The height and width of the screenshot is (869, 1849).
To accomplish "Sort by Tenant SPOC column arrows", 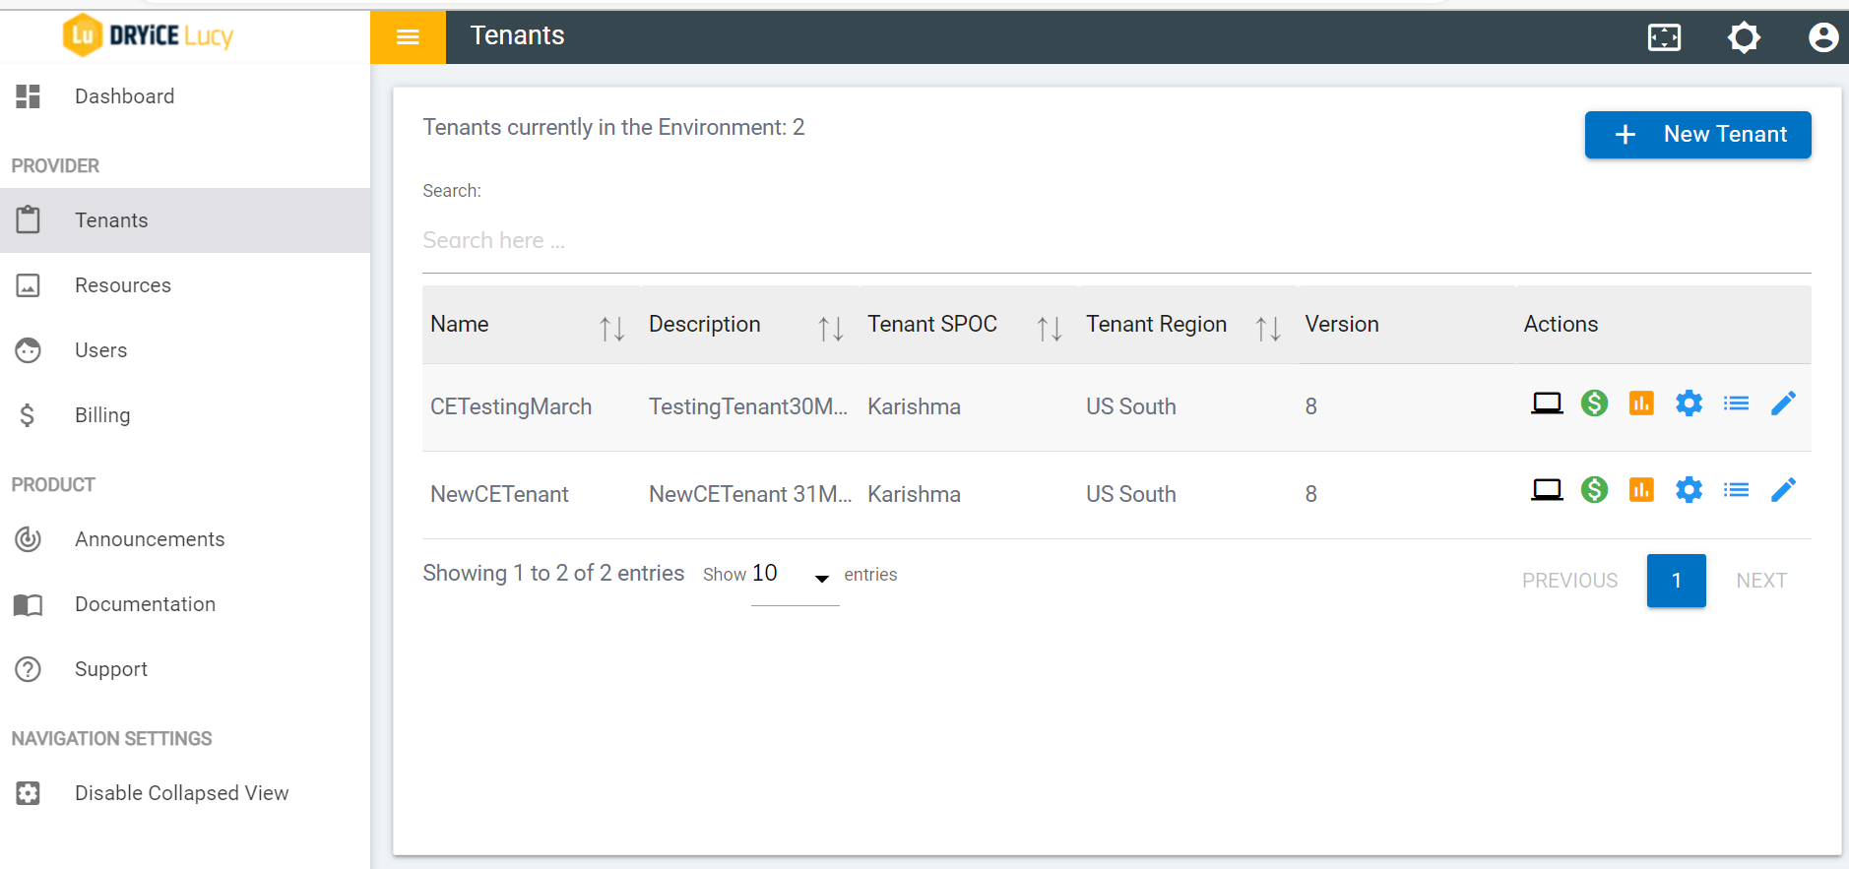I will [1049, 328].
